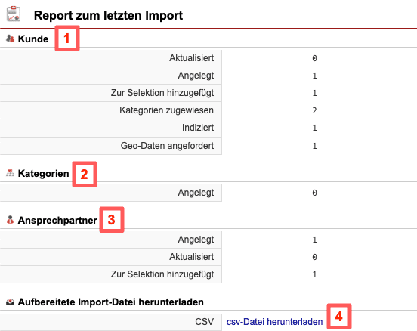Click the Report zum letzten Import title
417x331 pixels.
coord(108,15)
